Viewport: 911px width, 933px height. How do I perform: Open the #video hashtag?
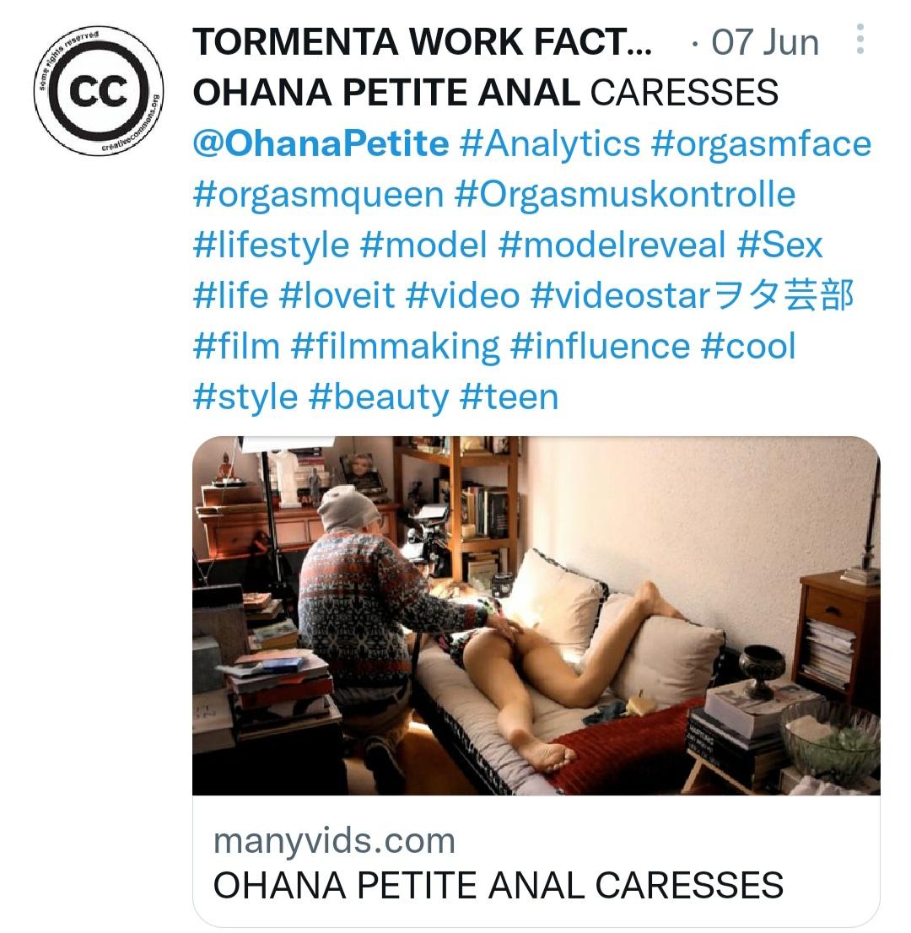pyautogui.click(x=462, y=296)
